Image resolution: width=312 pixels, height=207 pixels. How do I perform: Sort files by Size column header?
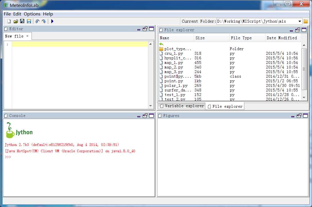pyautogui.click(x=212, y=38)
